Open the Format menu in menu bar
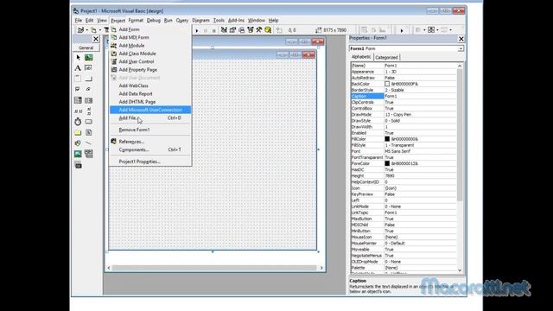The width and height of the screenshot is (553, 311). pyautogui.click(x=136, y=21)
